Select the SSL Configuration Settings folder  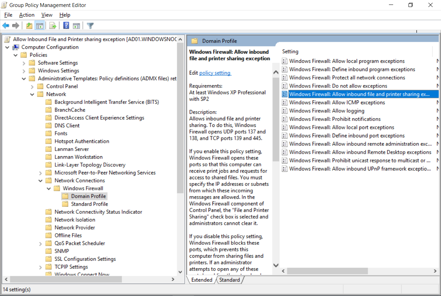(x=85, y=259)
